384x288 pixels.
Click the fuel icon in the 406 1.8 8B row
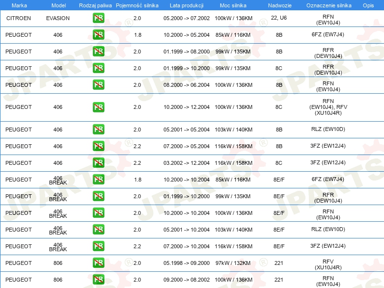coord(98,35)
